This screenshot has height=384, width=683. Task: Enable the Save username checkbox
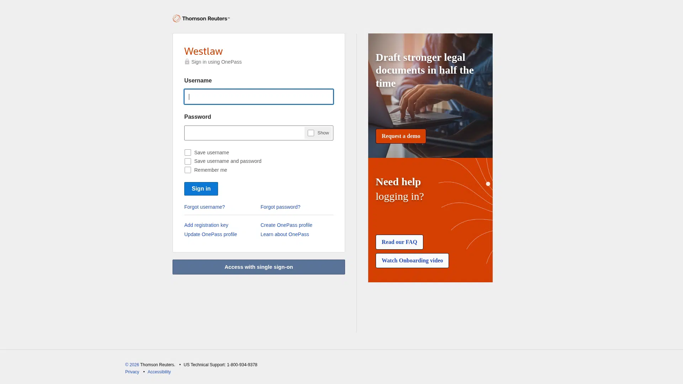(188, 153)
